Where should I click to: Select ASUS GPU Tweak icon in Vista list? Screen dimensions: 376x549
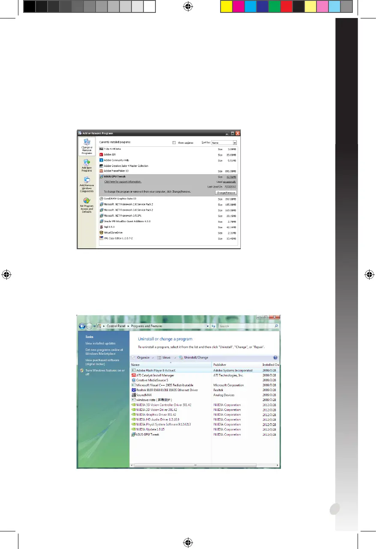[x=134, y=434]
